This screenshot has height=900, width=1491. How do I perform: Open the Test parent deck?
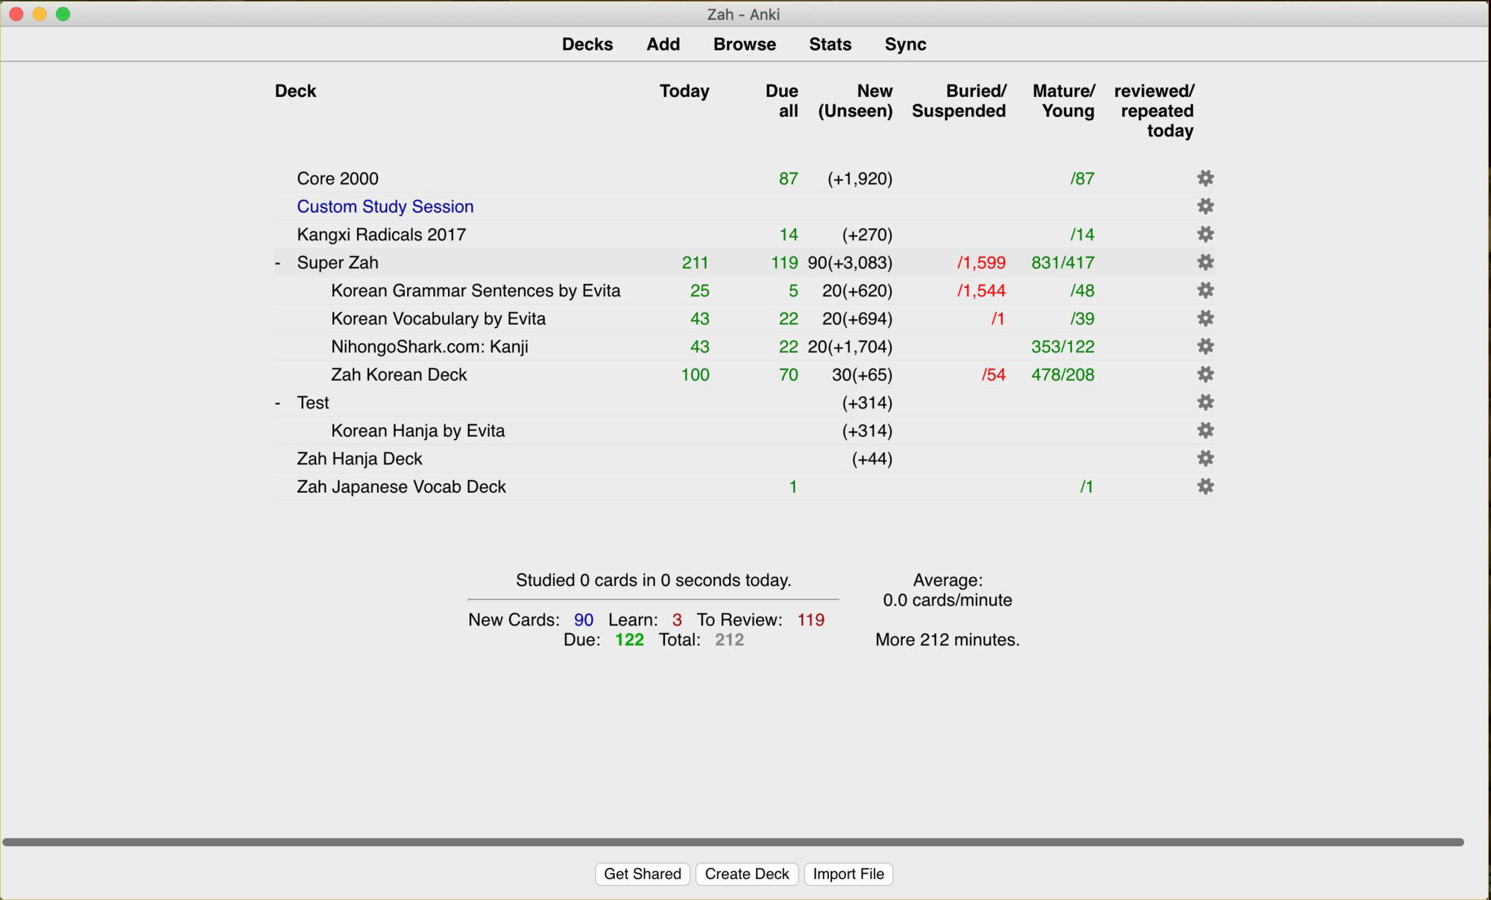(x=313, y=403)
